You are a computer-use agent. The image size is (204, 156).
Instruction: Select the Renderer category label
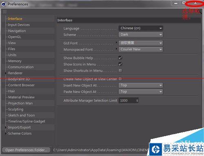coord(15,73)
